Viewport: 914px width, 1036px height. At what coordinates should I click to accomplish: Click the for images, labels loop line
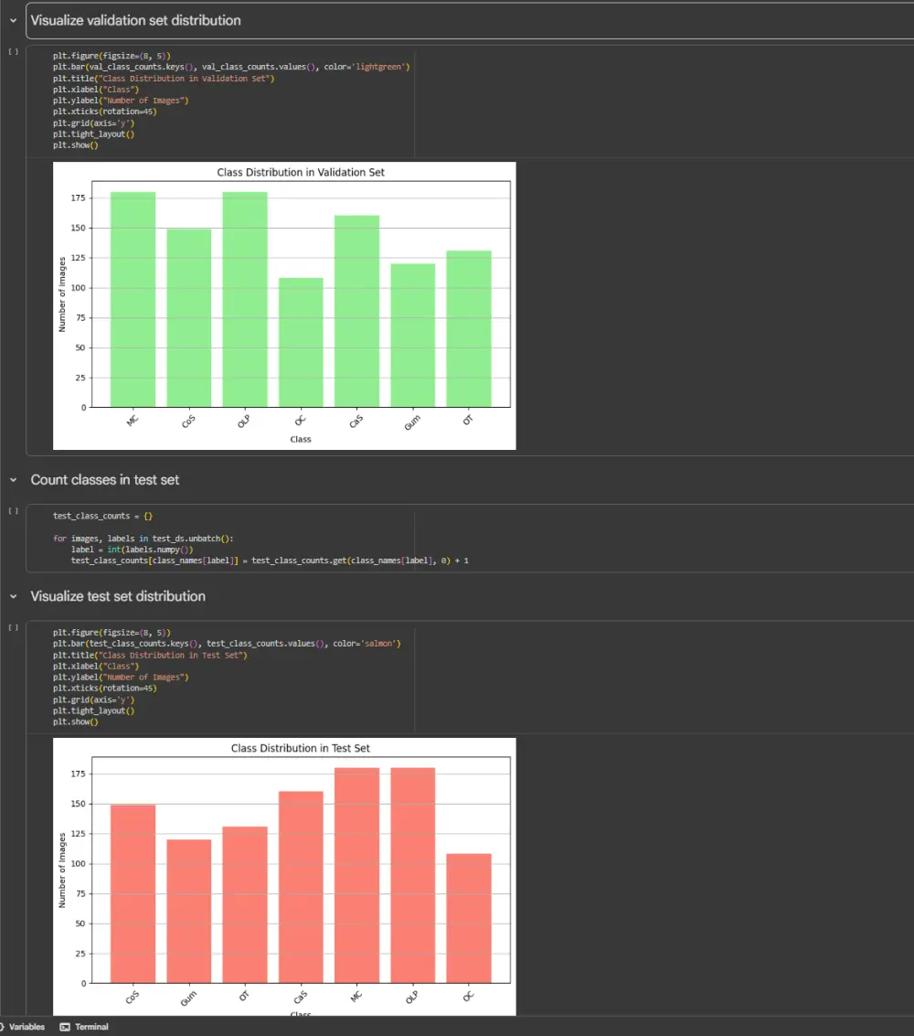(x=143, y=538)
